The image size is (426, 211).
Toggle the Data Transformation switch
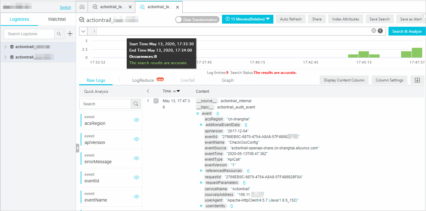pos(197,19)
